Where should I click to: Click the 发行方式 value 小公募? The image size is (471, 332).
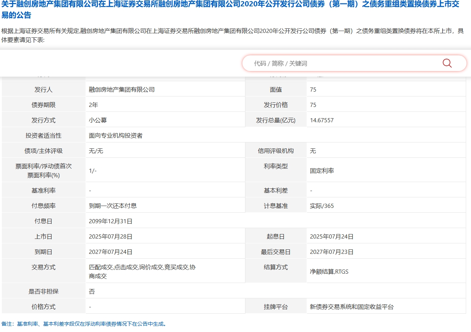[x=98, y=120]
